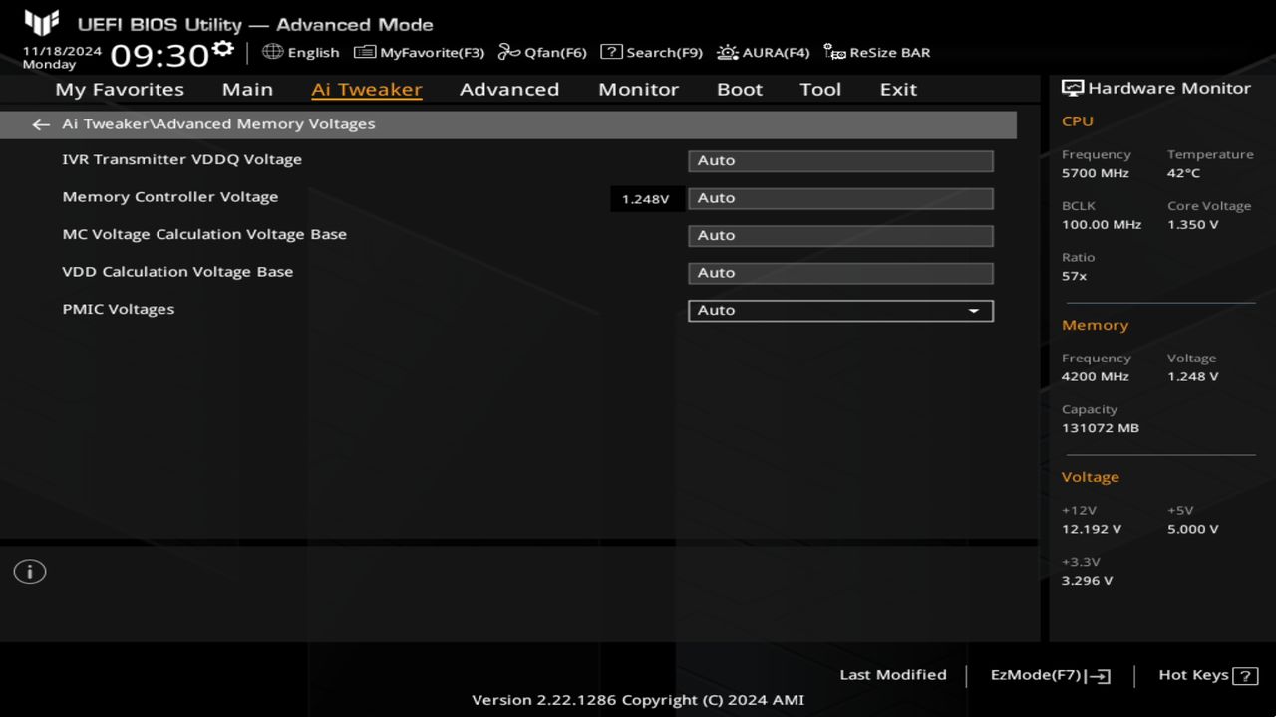Click Memory voltage 1.248 V value

point(1193,377)
